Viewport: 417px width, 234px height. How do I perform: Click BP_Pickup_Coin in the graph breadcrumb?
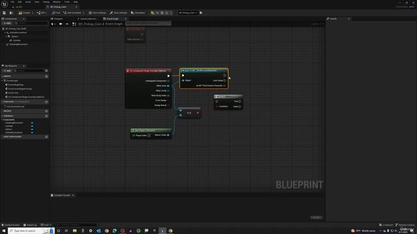(x=90, y=24)
